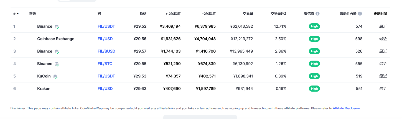Click reserves icon next to Binance FIL/BUSD row
This screenshot has width=402, height=119.
click(x=57, y=51)
